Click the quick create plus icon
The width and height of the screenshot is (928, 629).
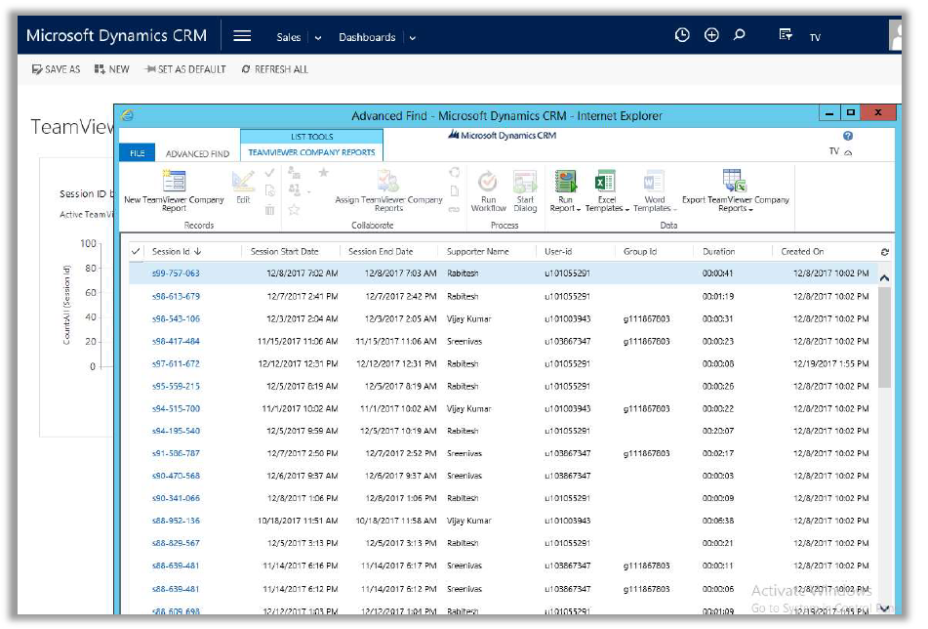pyautogui.click(x=711, y=35)
